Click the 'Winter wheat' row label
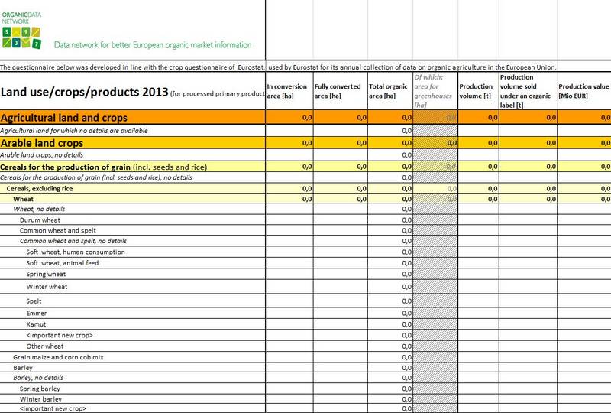The height and width of the screenshot is (413, 611). [x=47, y=287]
